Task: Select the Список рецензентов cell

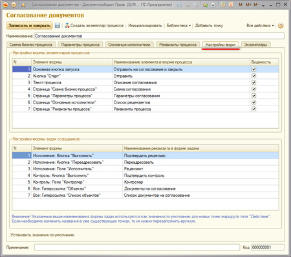Action: click(x=181, y=102)
